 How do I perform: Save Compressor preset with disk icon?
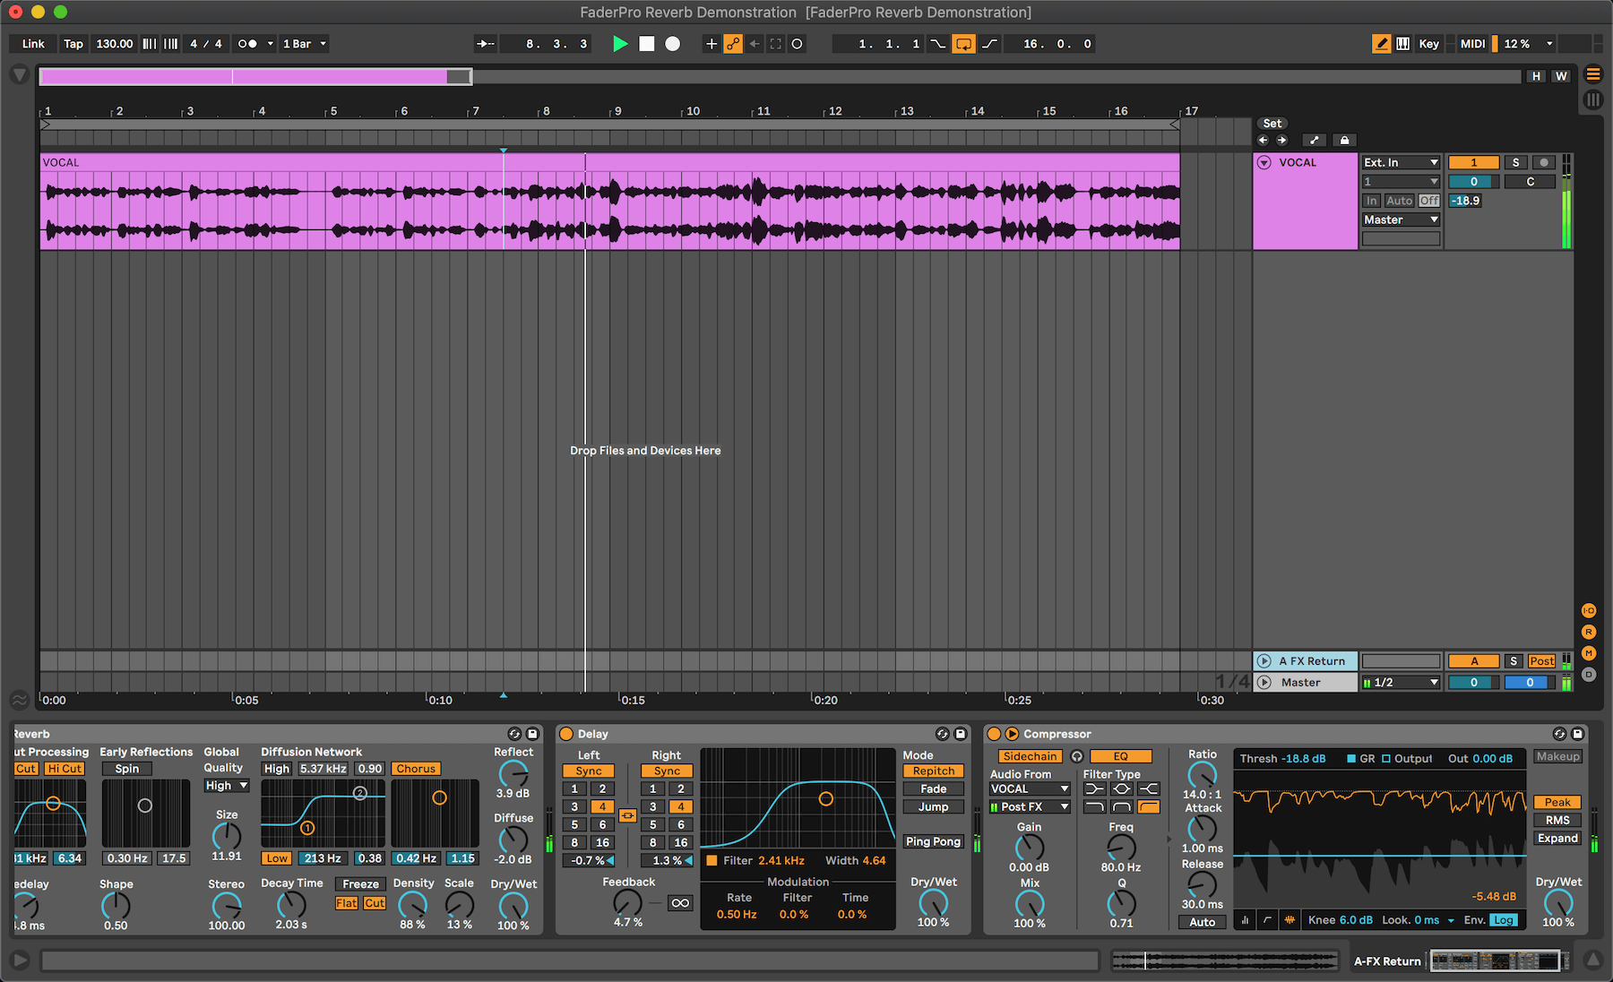click(x=1578, y=734)
